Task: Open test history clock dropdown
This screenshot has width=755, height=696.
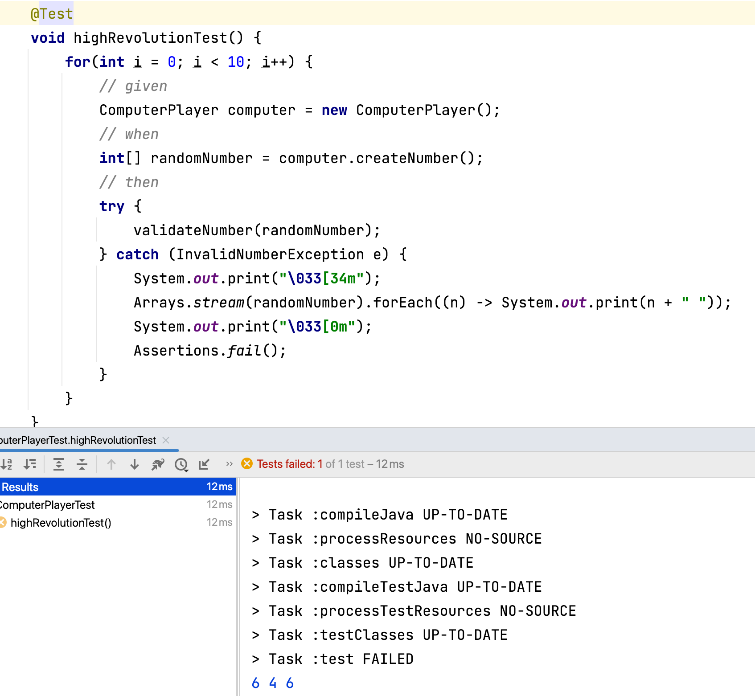Action: [x=181, y=465]
